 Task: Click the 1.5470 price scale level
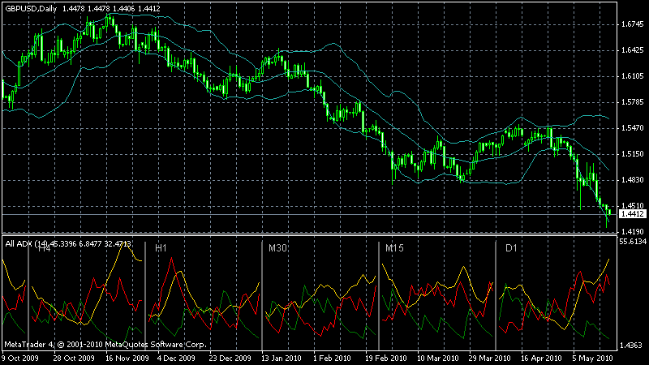[x=633, y=128]
